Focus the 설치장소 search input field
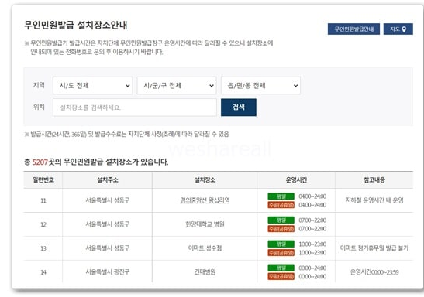The width and height of the screenshot is (424, 297). click(135, 108)
